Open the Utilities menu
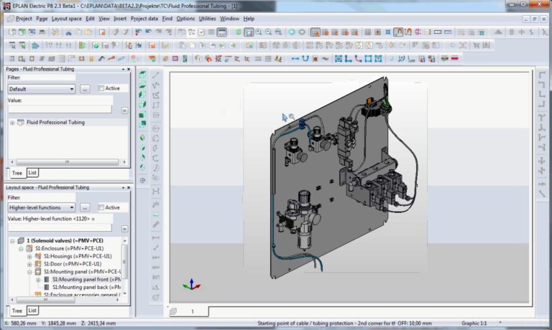Screen dimensions: 552x330 point(207,18)
